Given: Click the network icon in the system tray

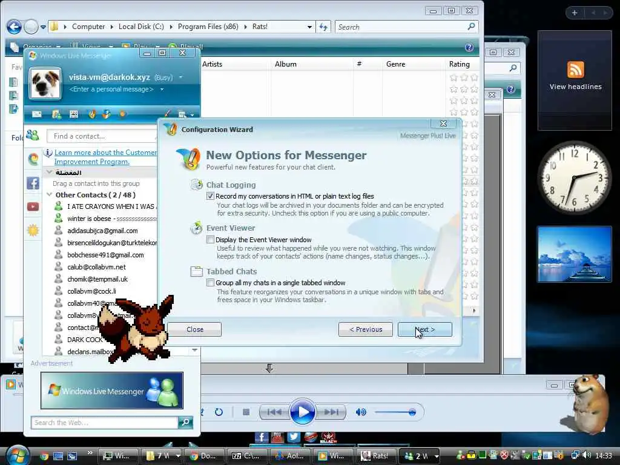Looking at the screenshot, I should tap(575, 455).
